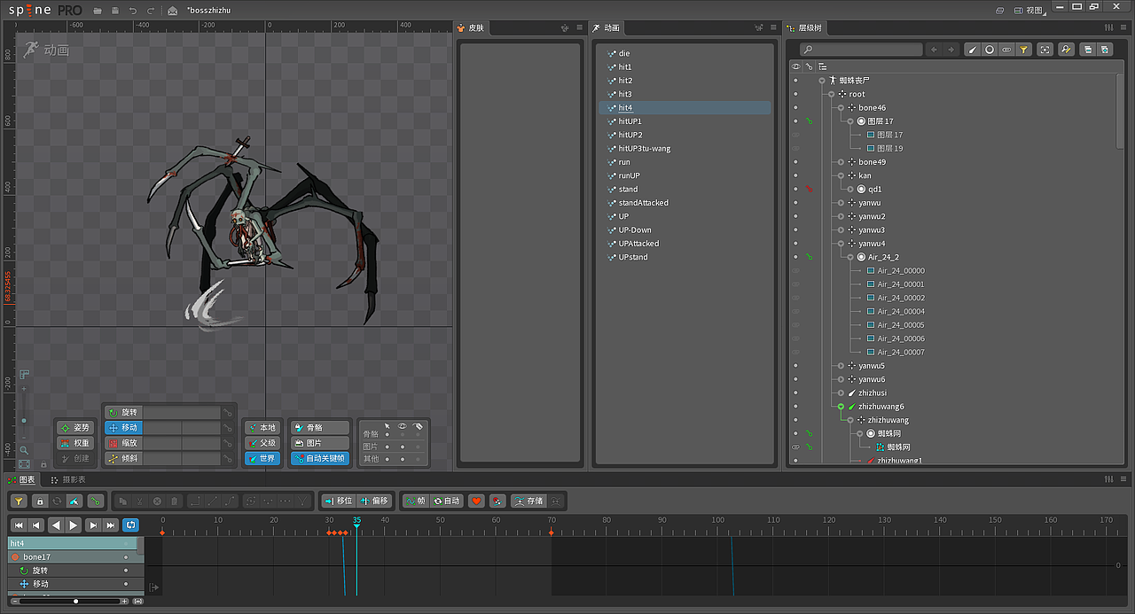
Task: Click the yellow filter icon in graph toolbar
Action: [x=19, y=501]
